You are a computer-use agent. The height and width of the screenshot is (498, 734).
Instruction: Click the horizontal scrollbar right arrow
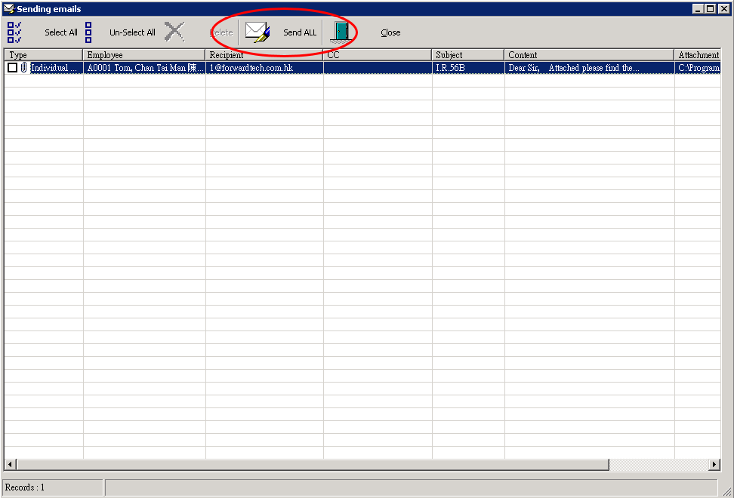coord(714,464)
